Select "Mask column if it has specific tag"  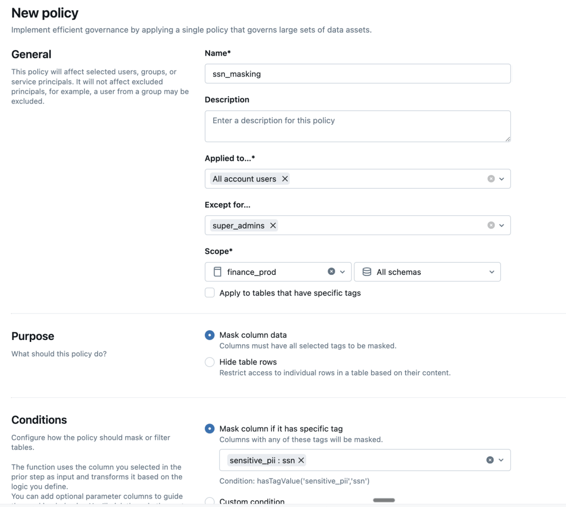(x=209, y=429)
